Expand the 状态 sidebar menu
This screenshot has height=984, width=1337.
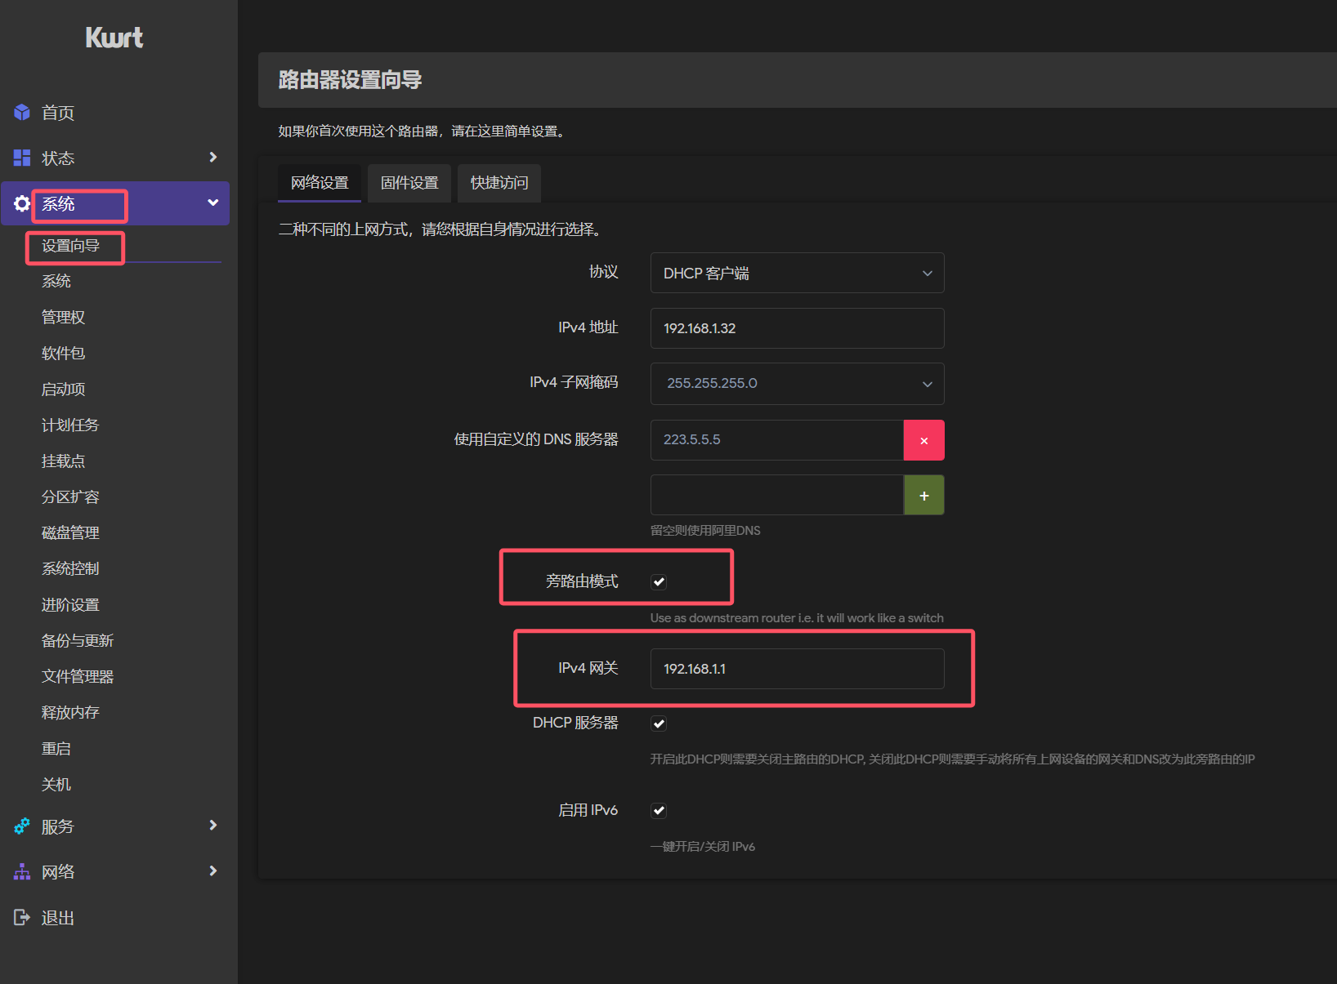coord(212,158)
